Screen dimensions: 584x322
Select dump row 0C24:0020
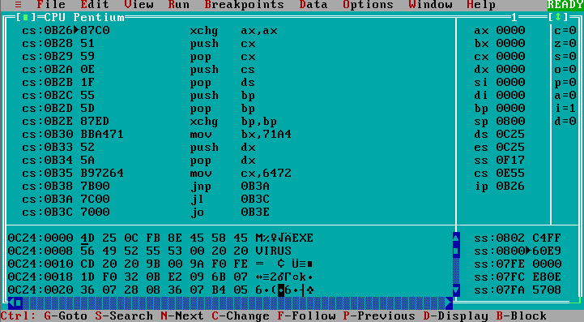point(160,290)
